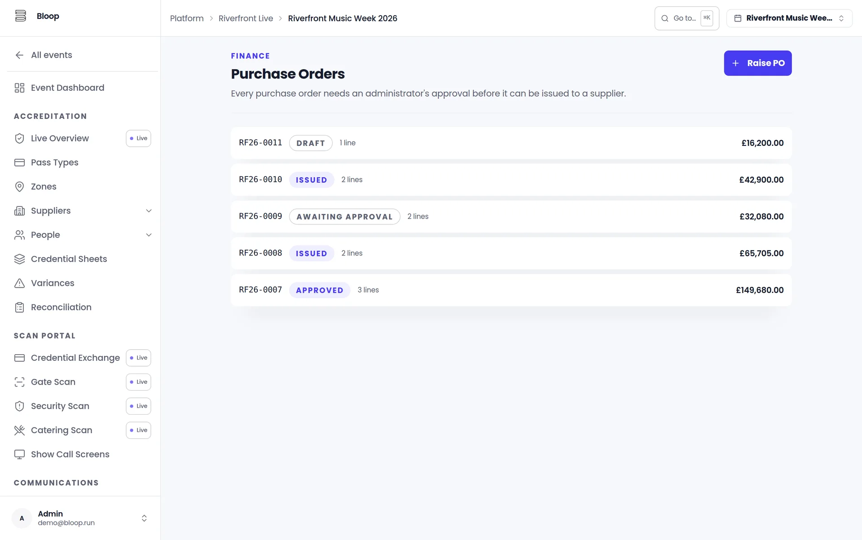Click the All events back arrow icon
The width and height of the screenshot is (862, 540).
[19, 55]
